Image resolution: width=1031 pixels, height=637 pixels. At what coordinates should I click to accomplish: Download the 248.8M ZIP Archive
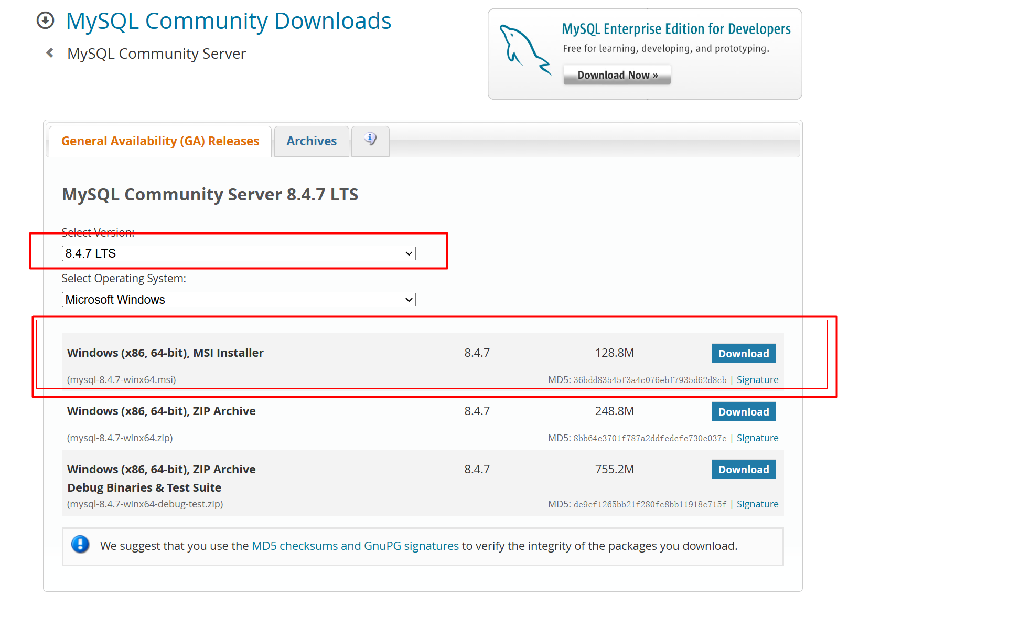point(743,412)
